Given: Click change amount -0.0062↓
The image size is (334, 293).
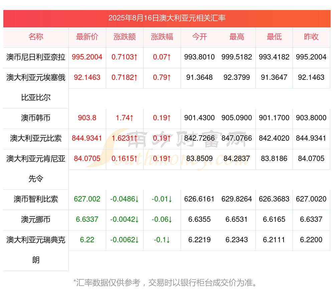Looking at the screenshot, I should point(125,240).
